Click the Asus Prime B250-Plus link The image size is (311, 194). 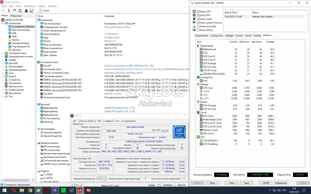147,69
